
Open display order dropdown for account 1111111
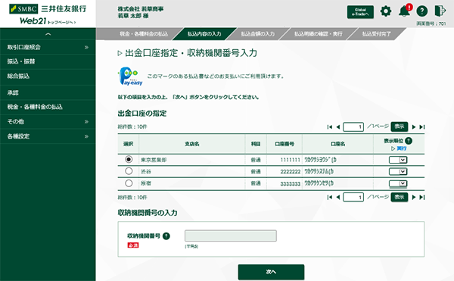[398, 160]
